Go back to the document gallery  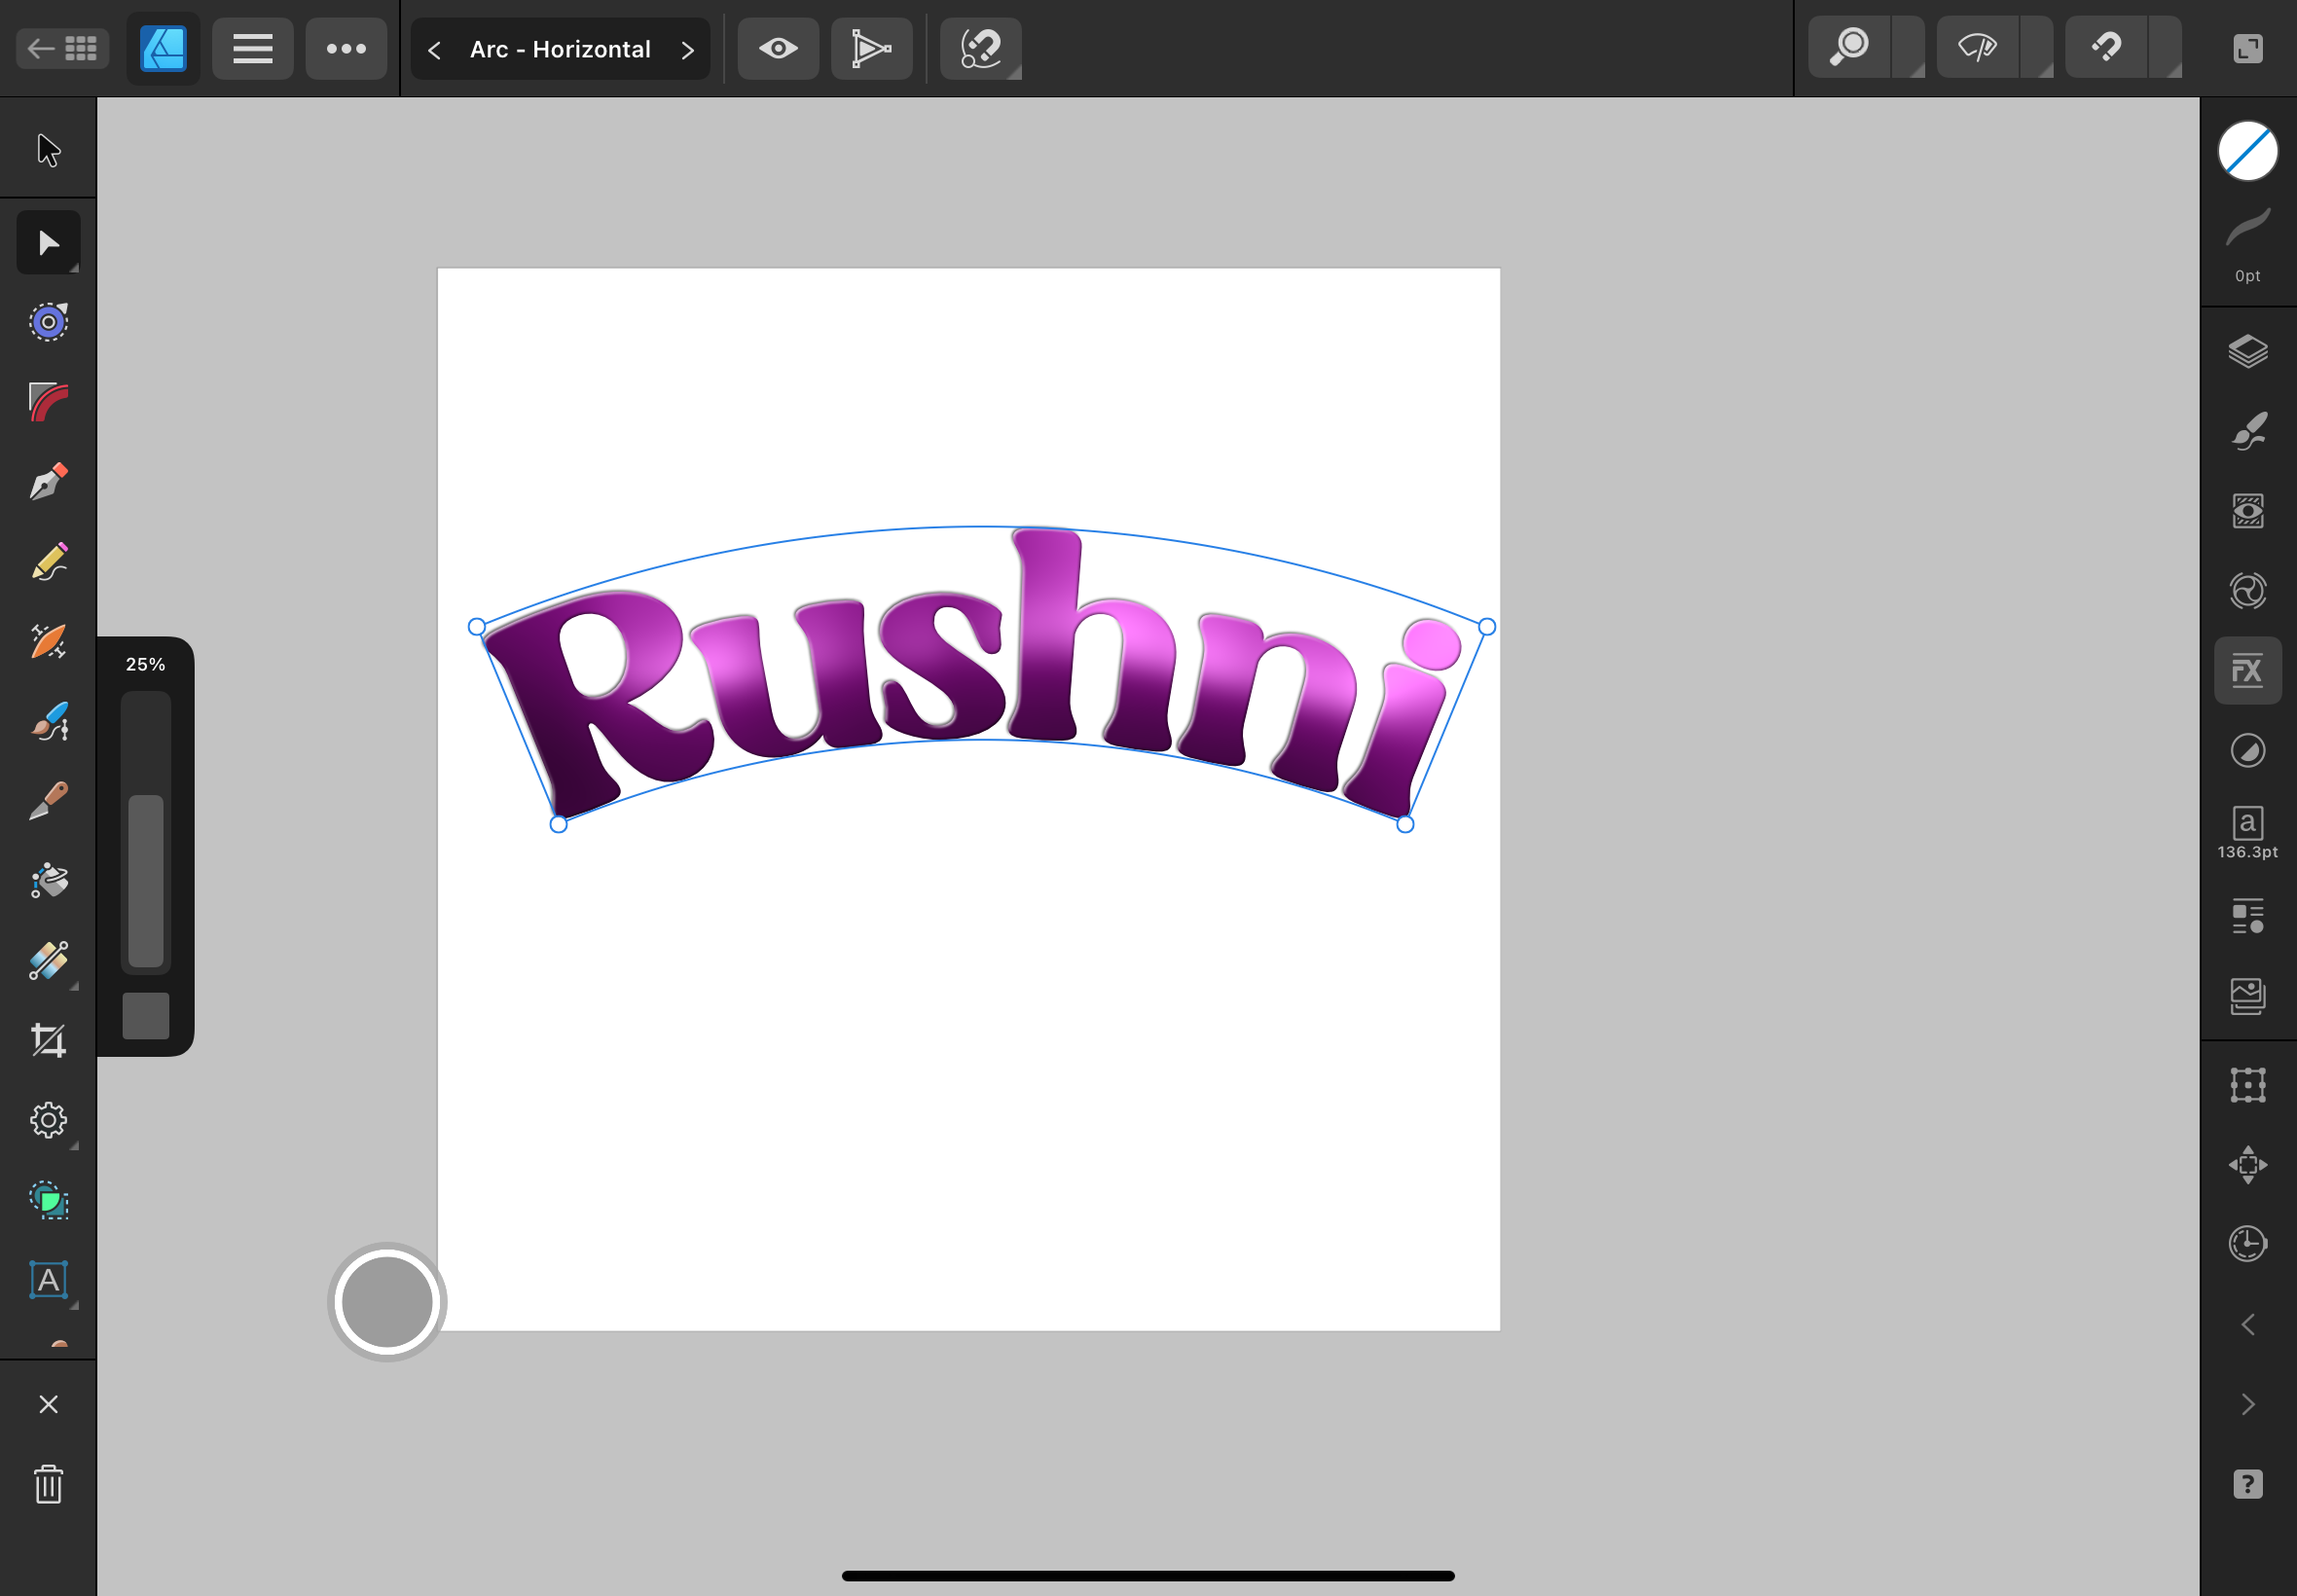62,48
